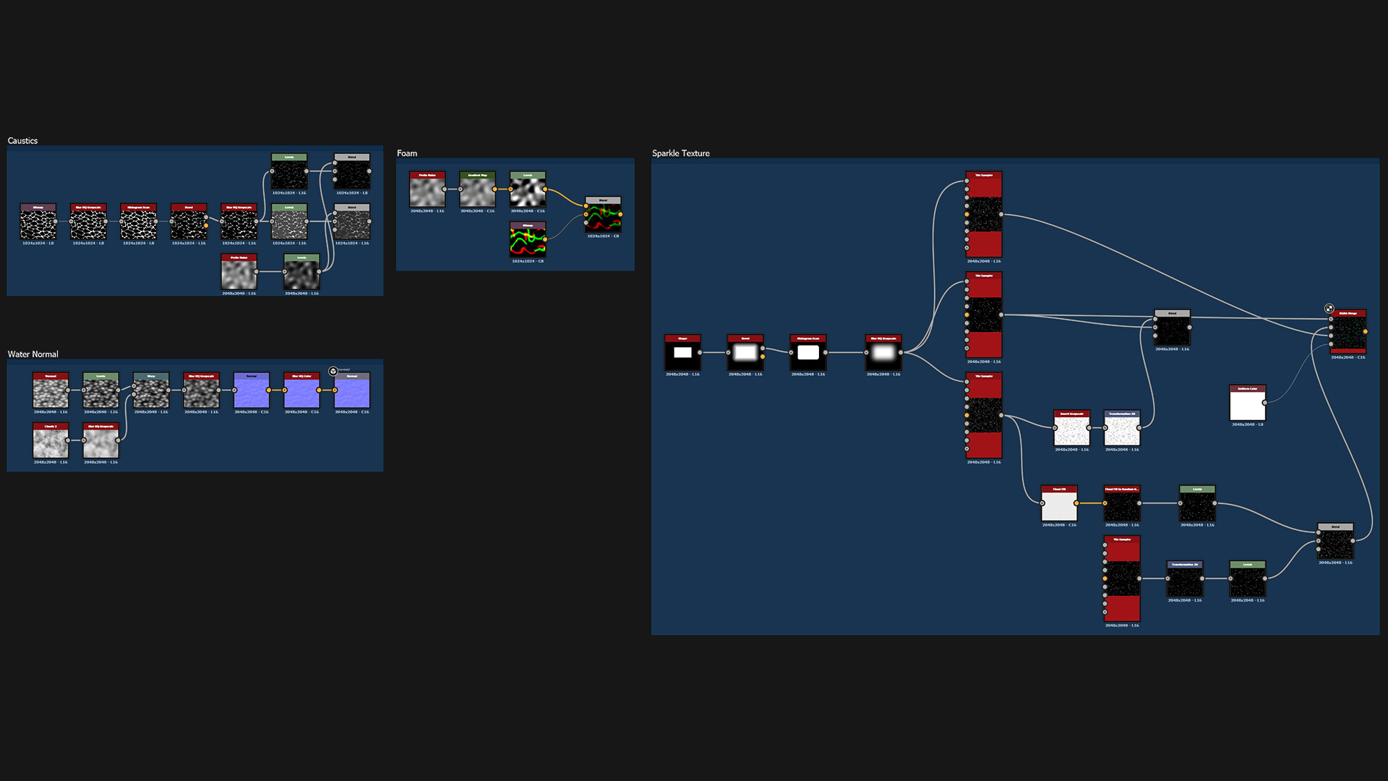
Task: Click the Caustics frame title
Action: coord(22,141)
